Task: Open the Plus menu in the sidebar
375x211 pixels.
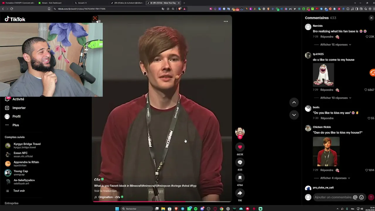Action: tap(12, 125)
